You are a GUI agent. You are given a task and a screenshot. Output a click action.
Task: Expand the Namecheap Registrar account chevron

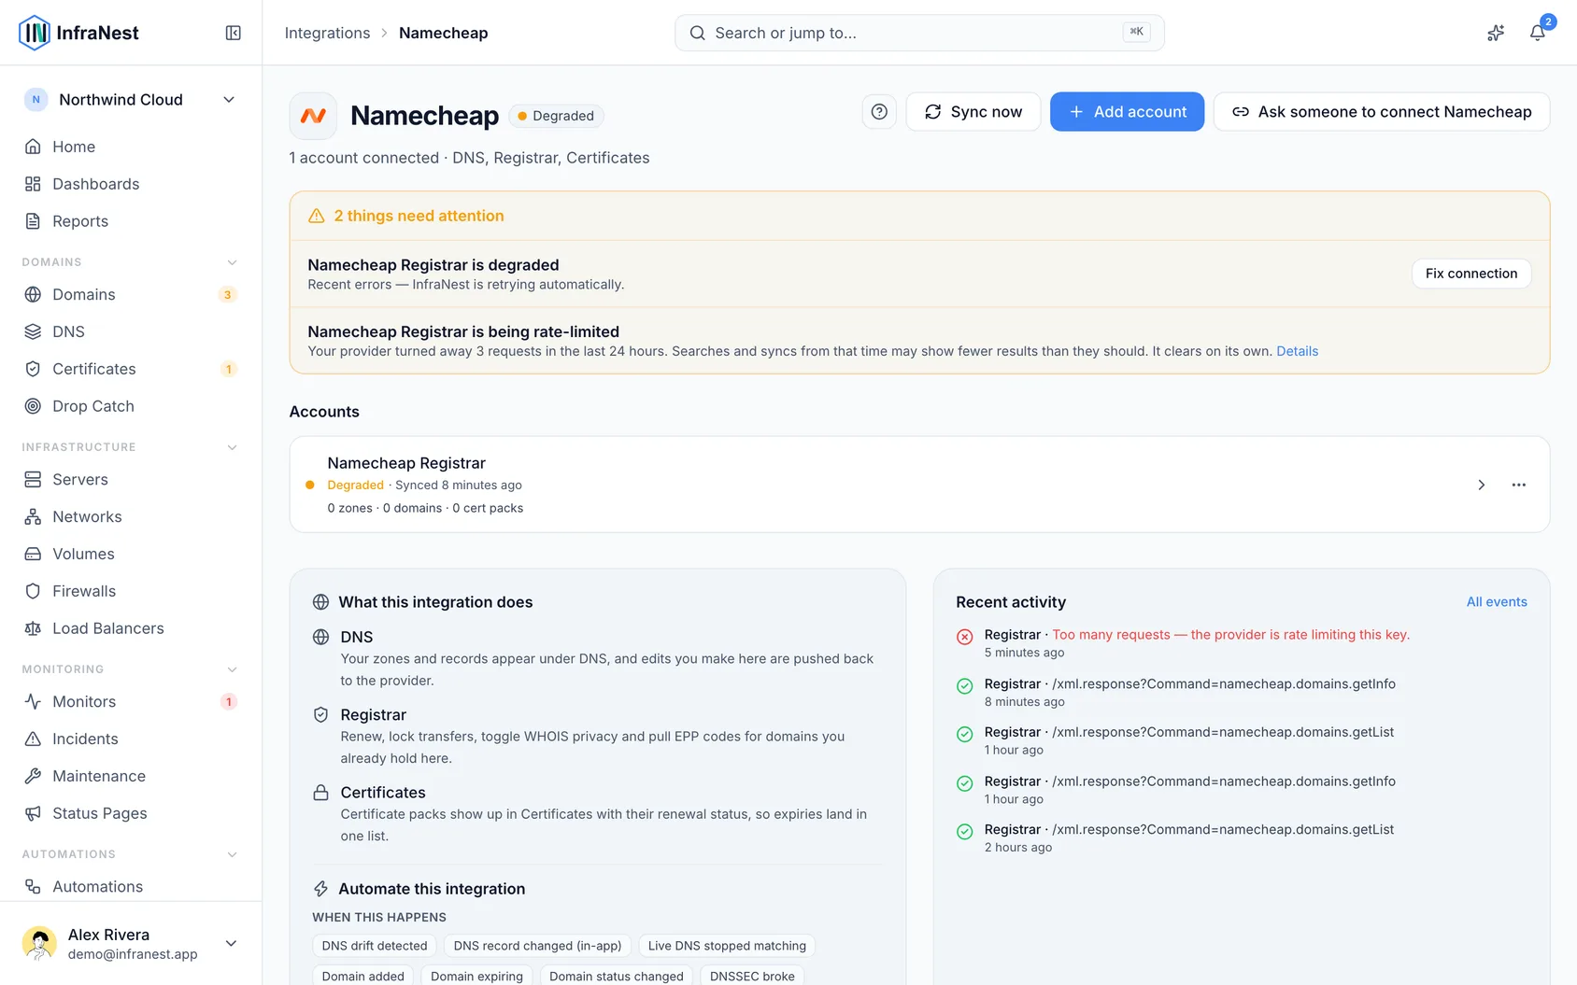pos(1481,485)
